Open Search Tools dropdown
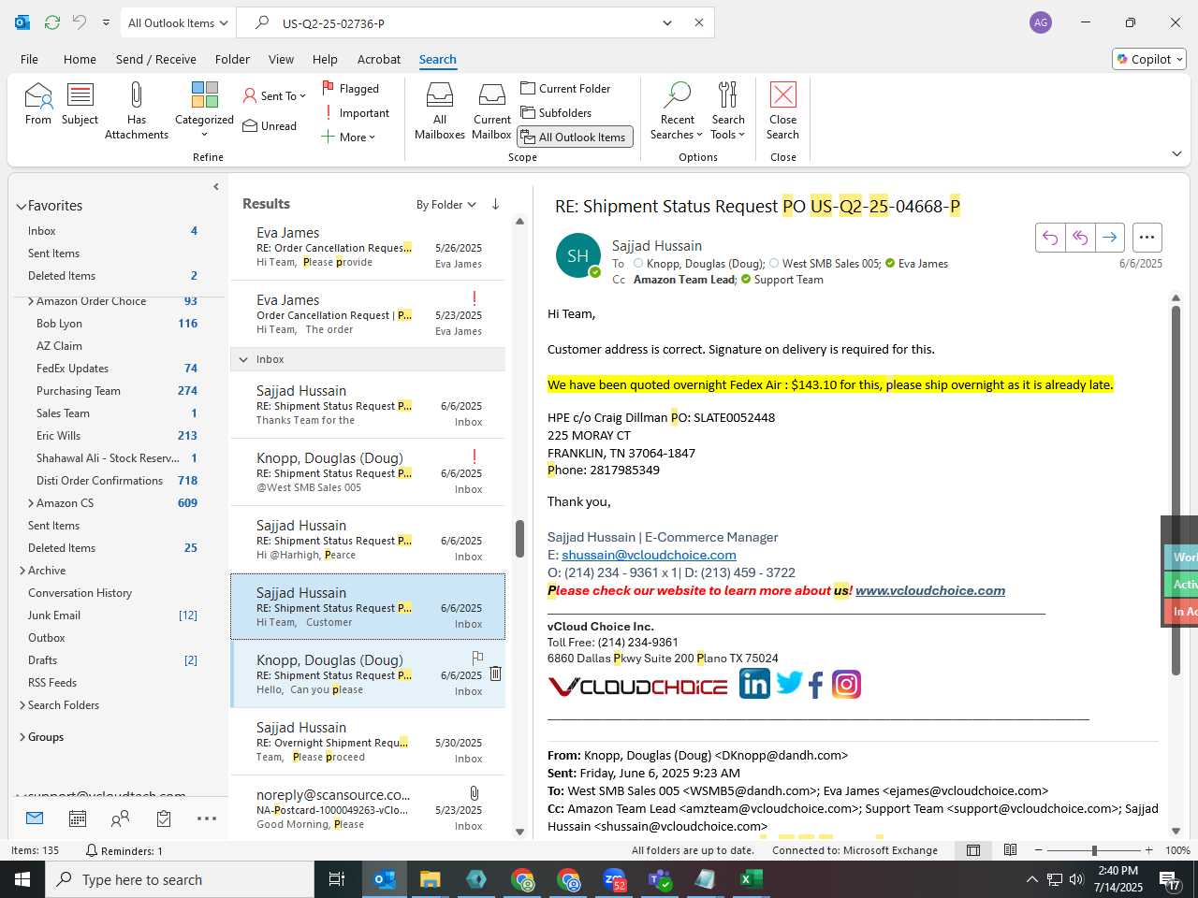 click(x=728, y=110)
